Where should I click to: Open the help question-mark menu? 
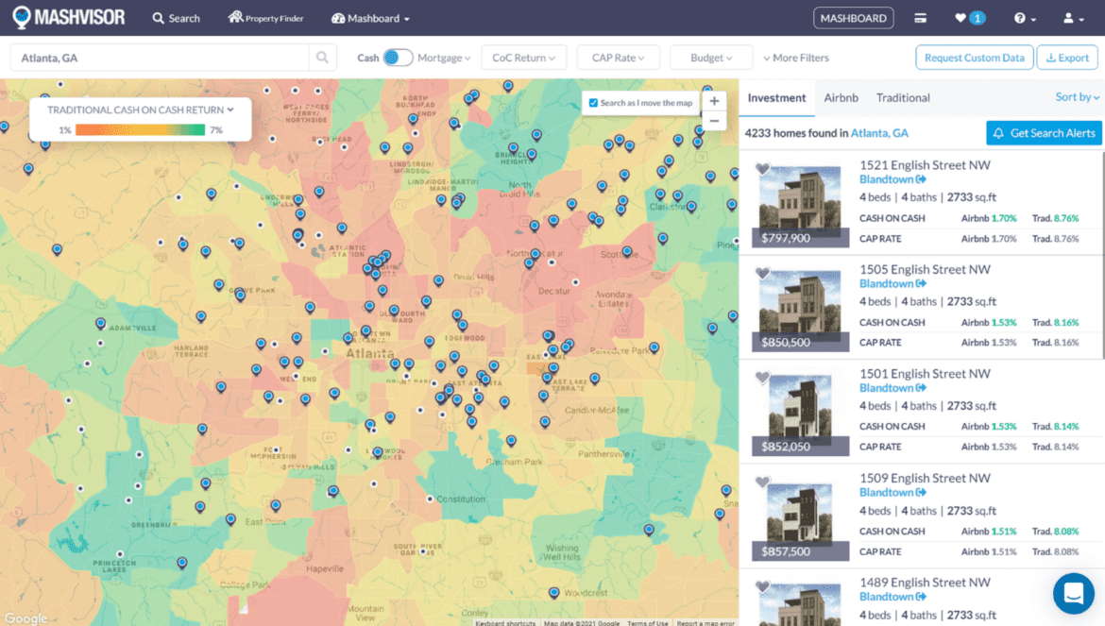coord(1022,17)
